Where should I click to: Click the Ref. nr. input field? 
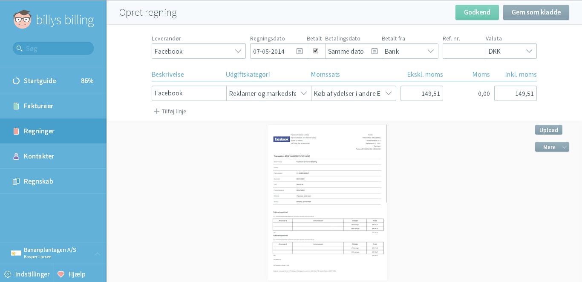point(464,51)
